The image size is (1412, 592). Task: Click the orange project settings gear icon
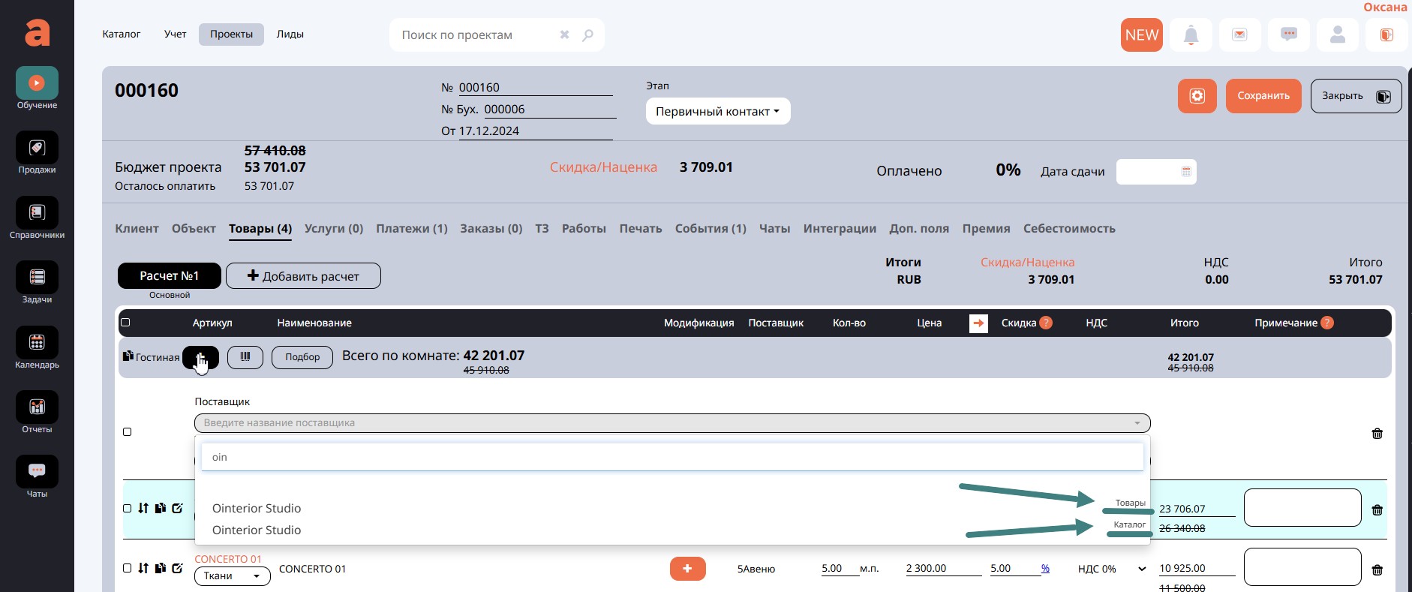[x=1197, y=96]
